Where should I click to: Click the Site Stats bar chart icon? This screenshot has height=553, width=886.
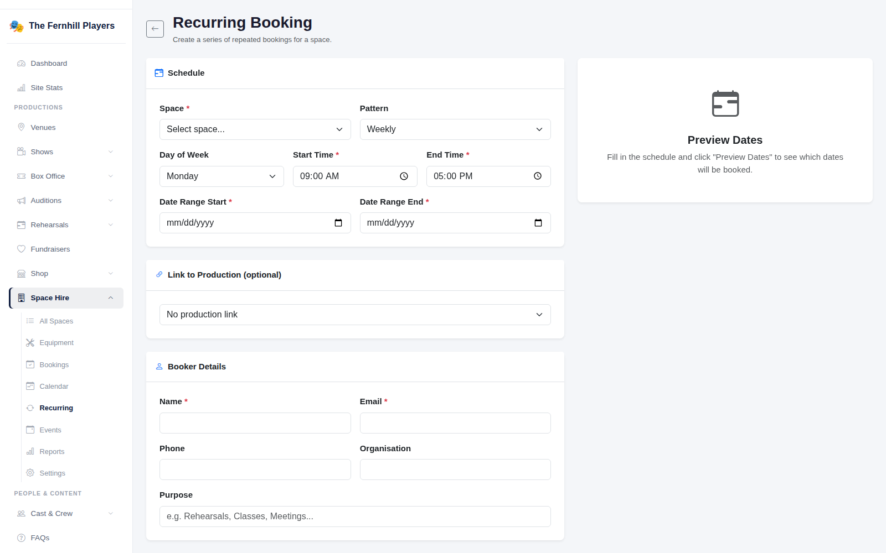22,88
